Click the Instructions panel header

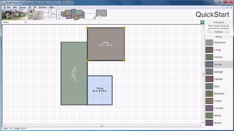(x=219, y=22)
